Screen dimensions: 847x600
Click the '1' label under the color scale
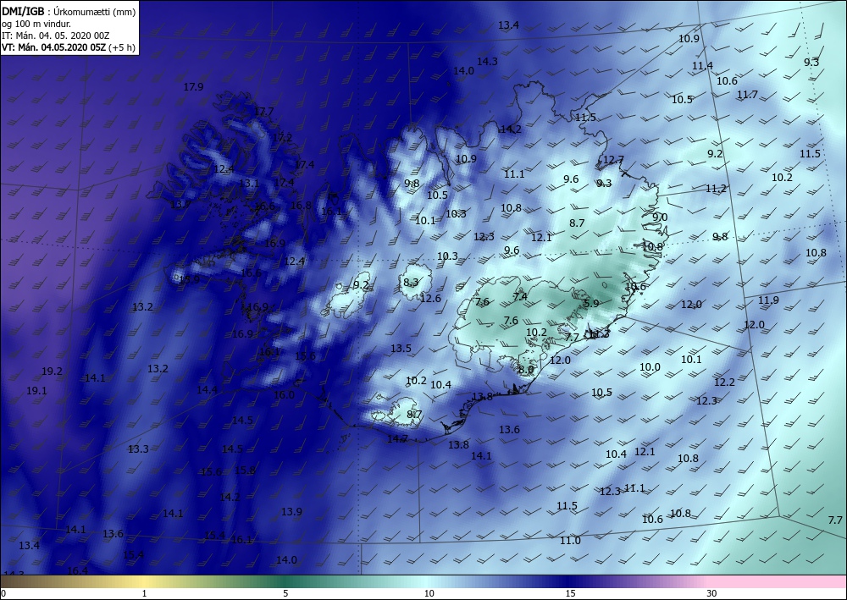click(x=144, y=593)
